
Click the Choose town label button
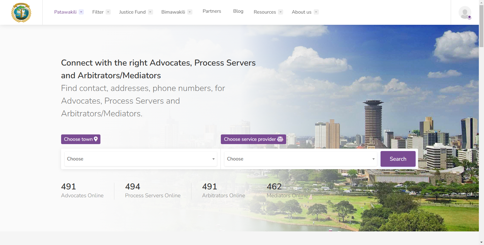click(81, 139)
